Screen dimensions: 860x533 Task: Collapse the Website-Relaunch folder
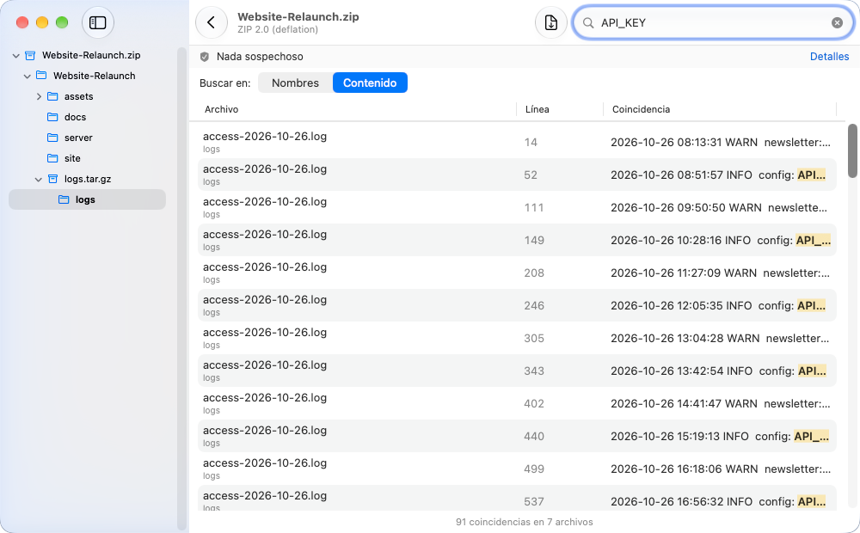coord(27,77)
